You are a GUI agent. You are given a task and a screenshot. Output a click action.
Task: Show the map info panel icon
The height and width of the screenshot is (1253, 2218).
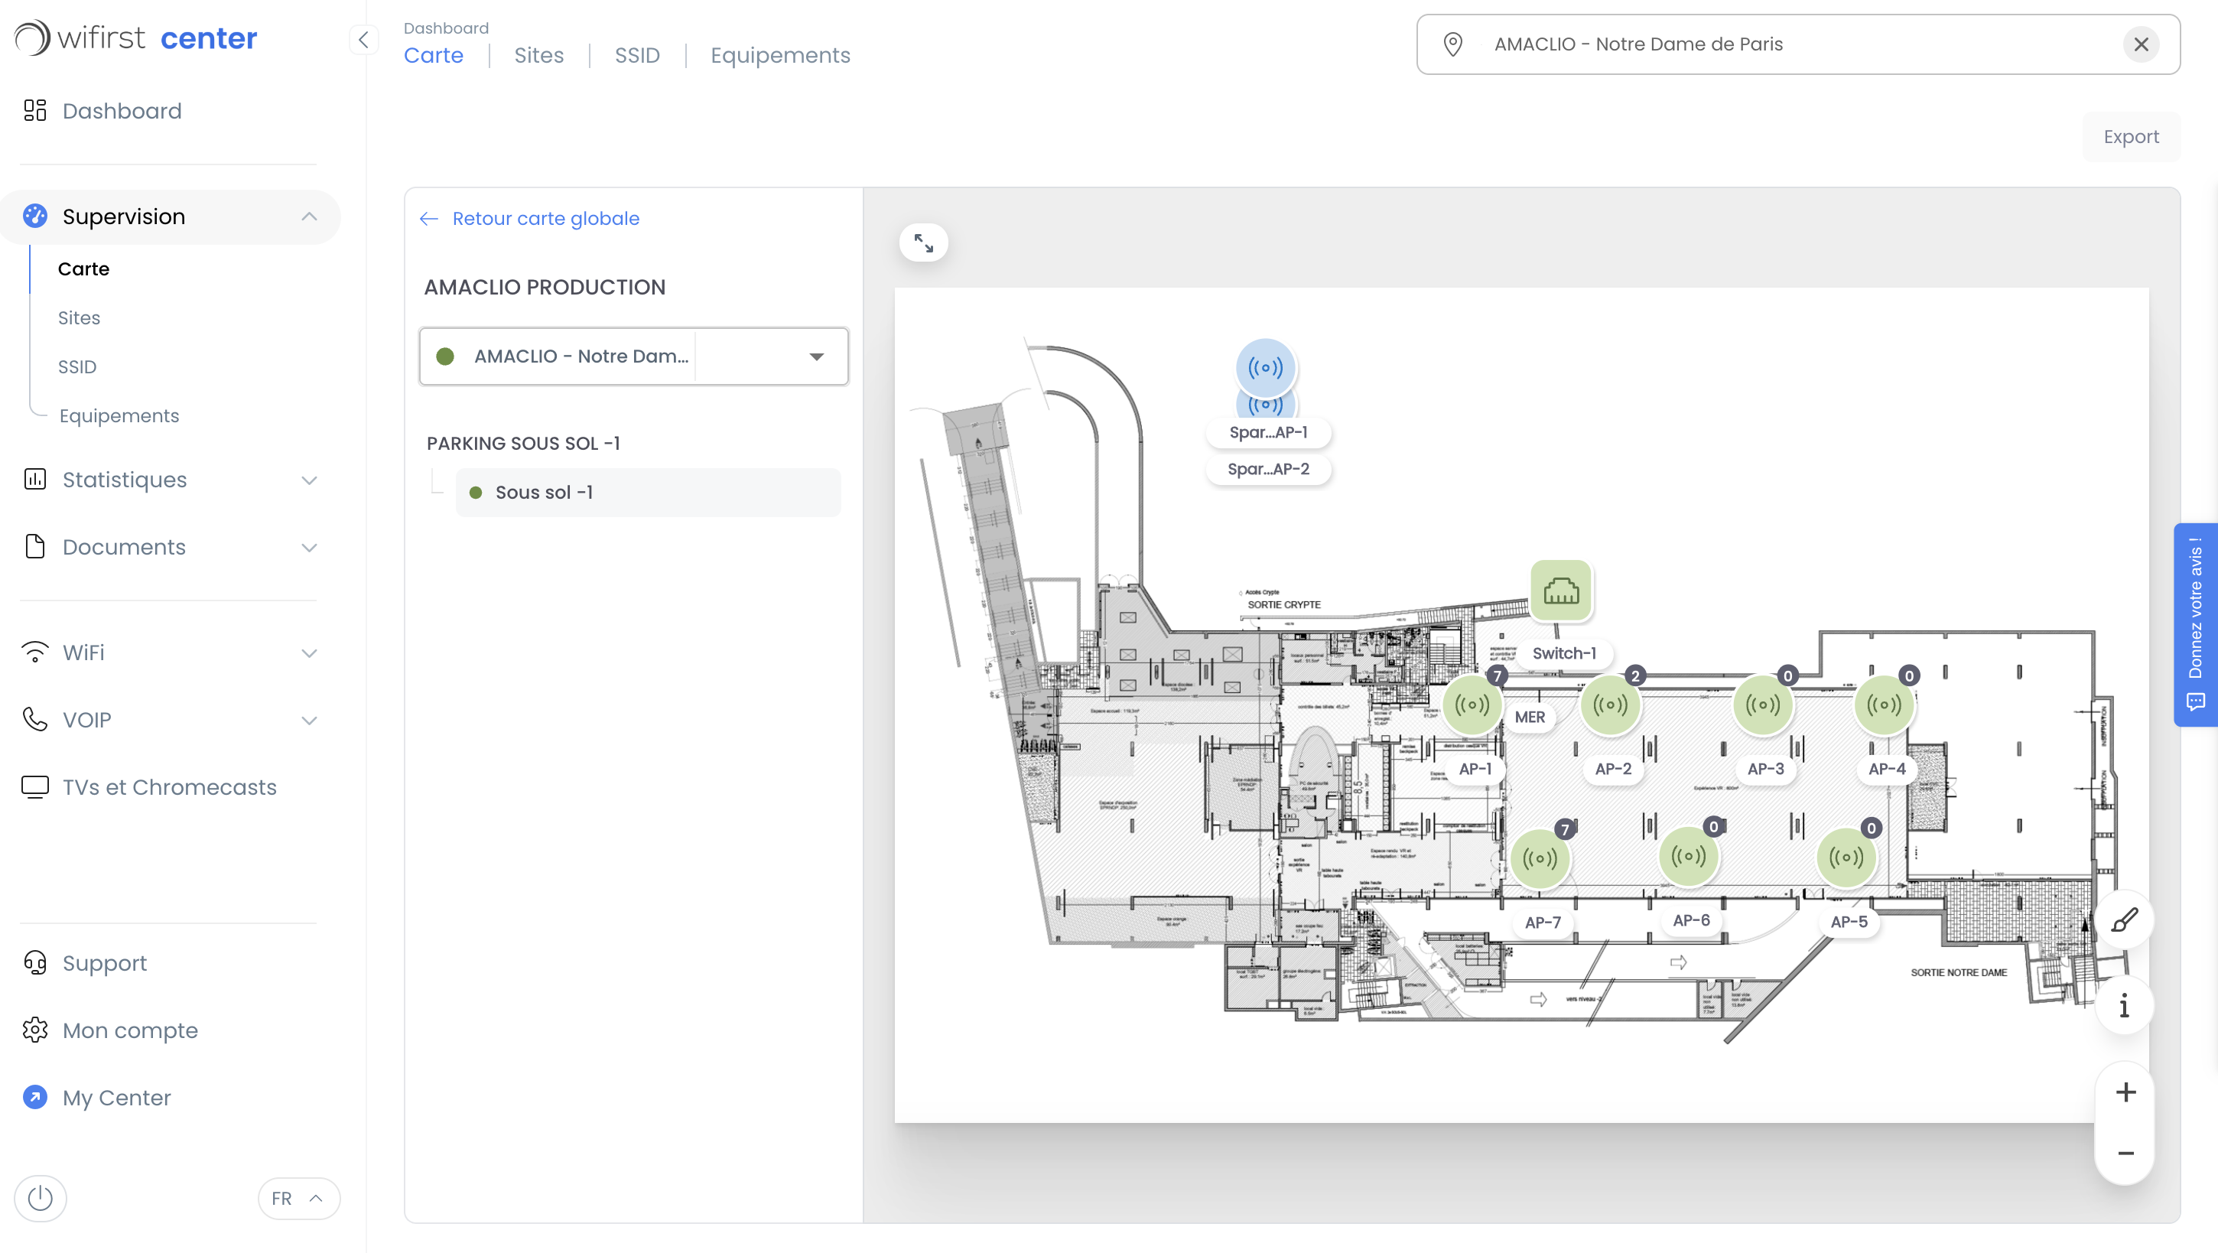pyautogui.click(x=2123, y=1006)
